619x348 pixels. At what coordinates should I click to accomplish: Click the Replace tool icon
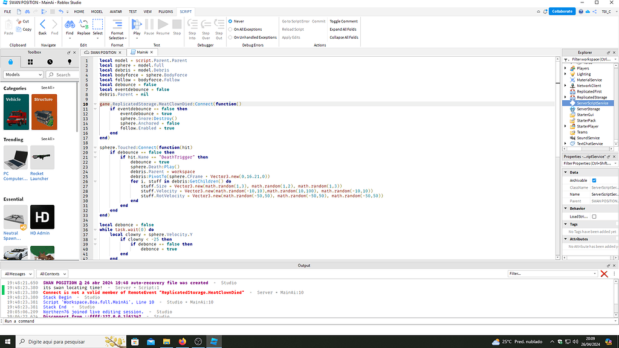(x=83, y=25)
